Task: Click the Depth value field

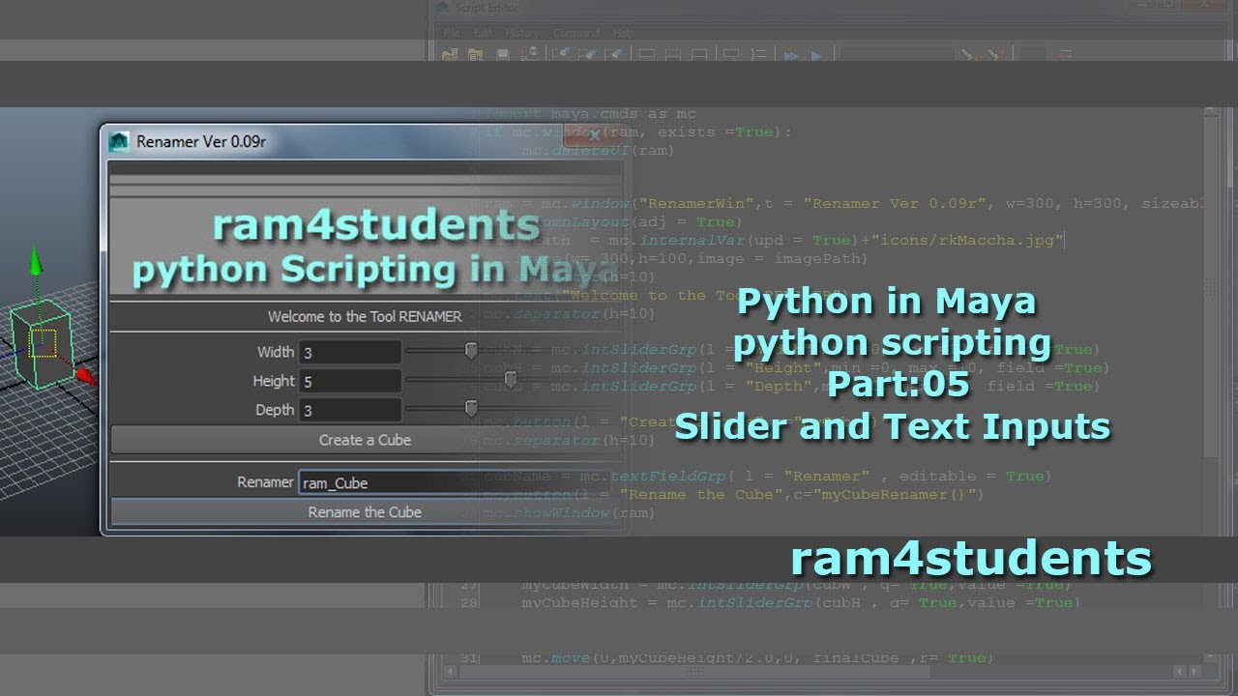Action: click(x=349, y=410)
